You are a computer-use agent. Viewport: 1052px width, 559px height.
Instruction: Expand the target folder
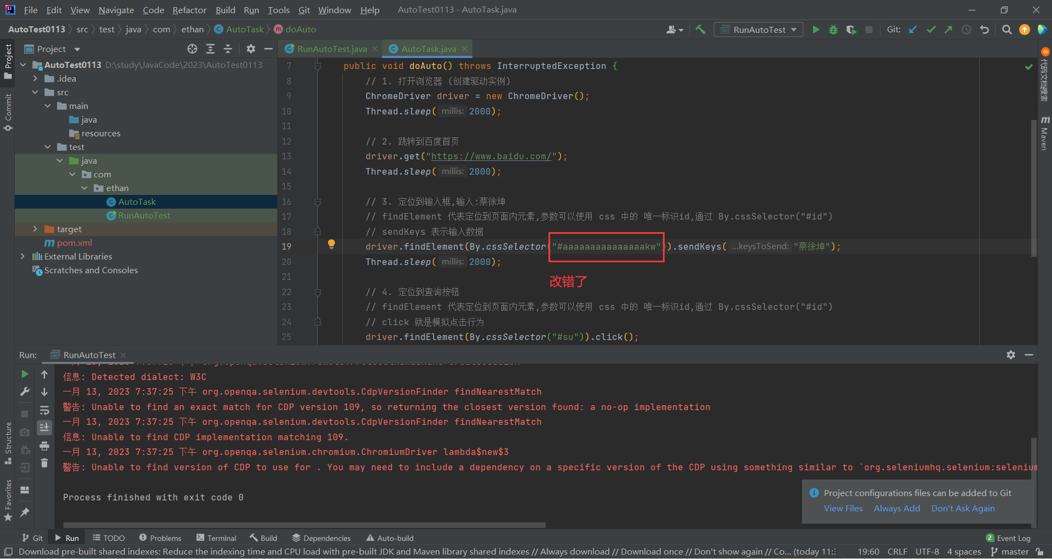[x=35, y=229]
